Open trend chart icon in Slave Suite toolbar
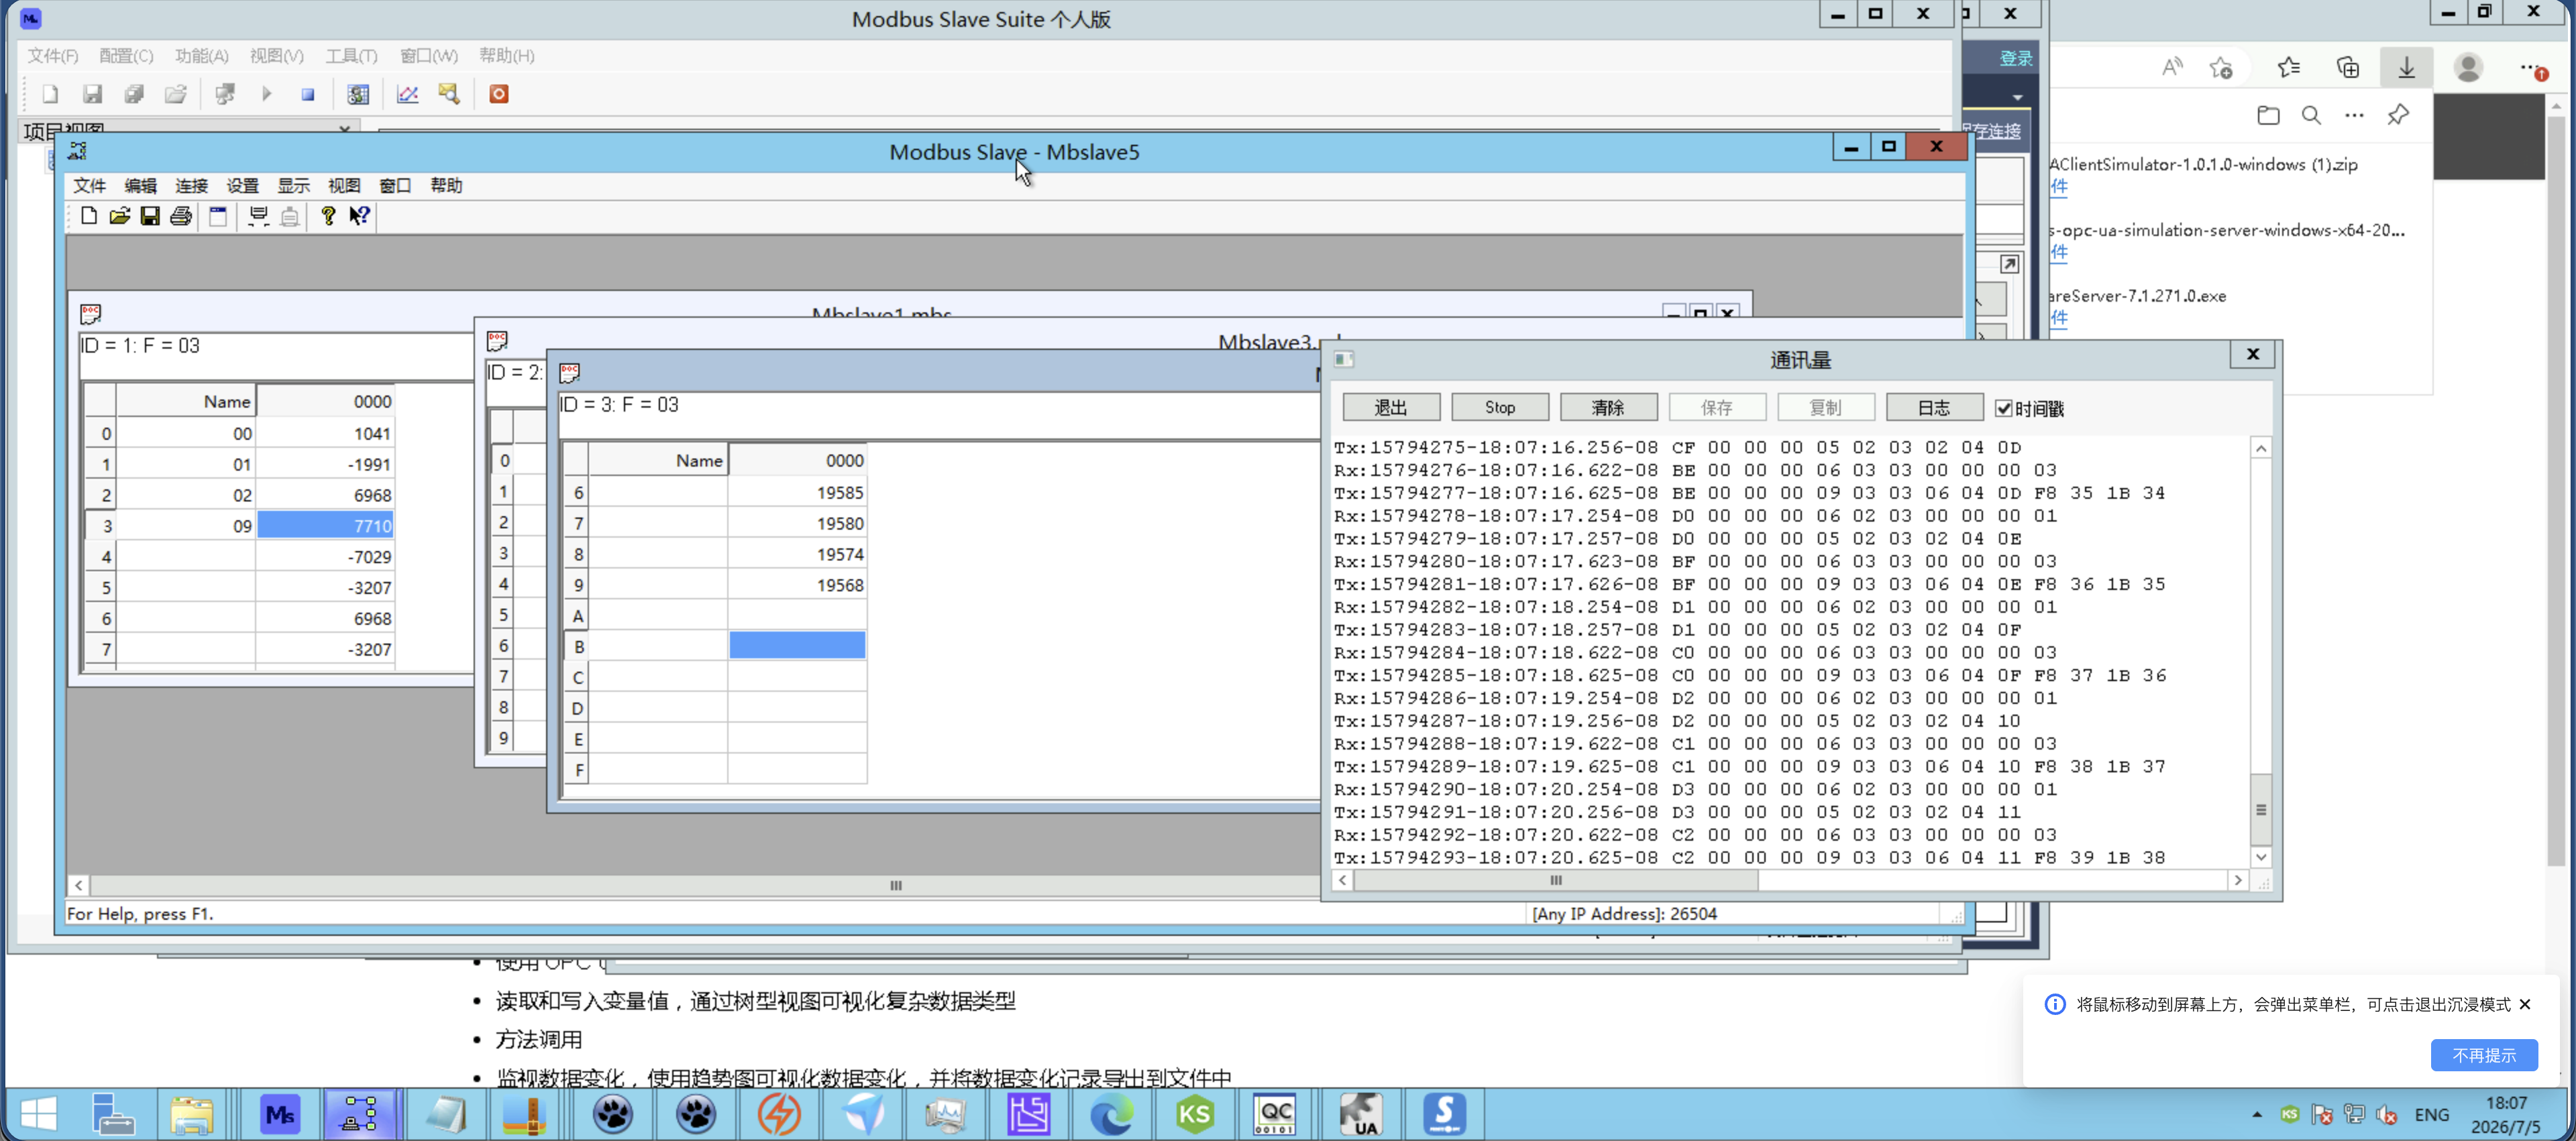Image resolution: width=2576 pixels, height=1141 pixels. click(x=407, y=94)
